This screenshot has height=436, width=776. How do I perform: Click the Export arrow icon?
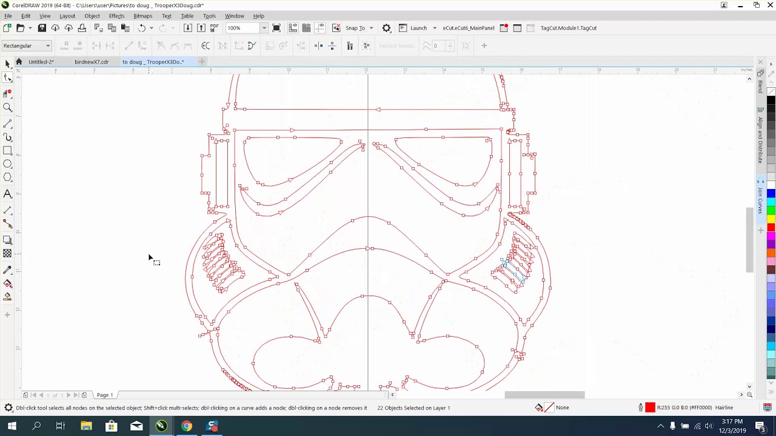(x=201, y=28)
